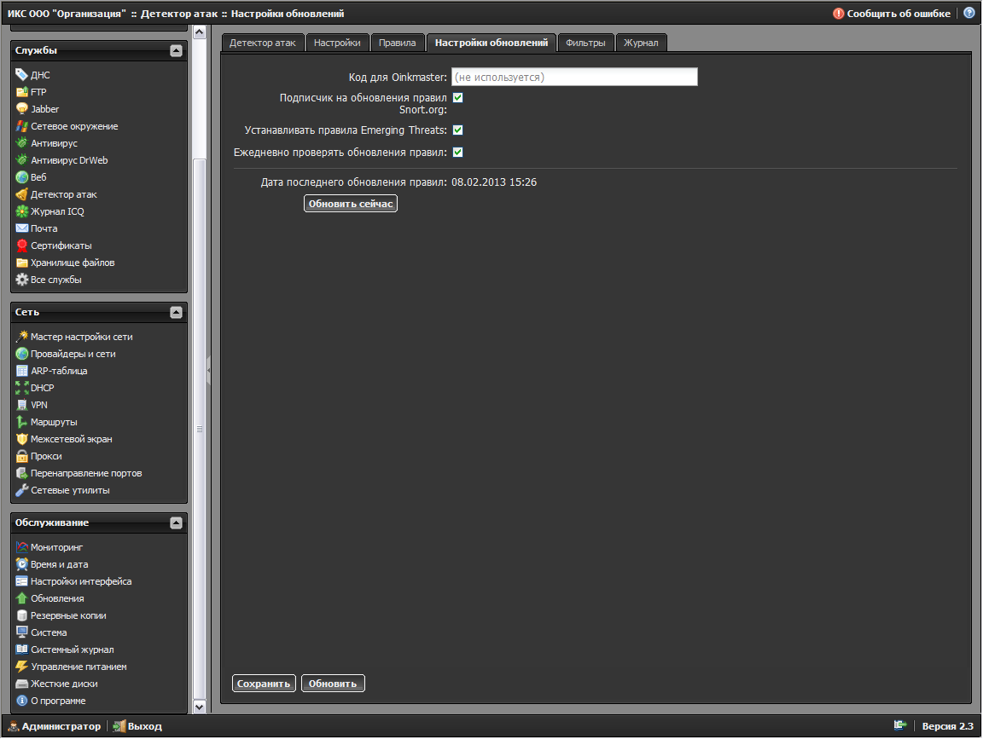Toggle Emerging Threats rules checkbox

point(457,130)
